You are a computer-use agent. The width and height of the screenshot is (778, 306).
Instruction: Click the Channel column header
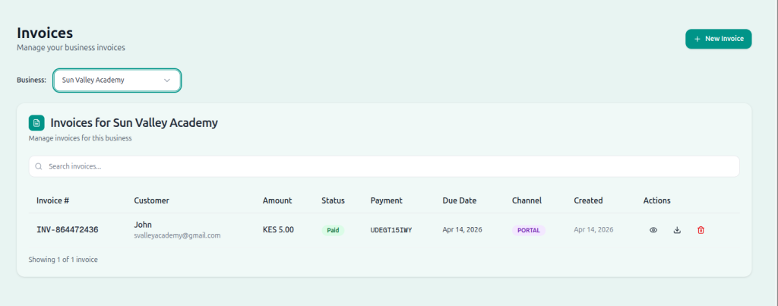point(527,201)
